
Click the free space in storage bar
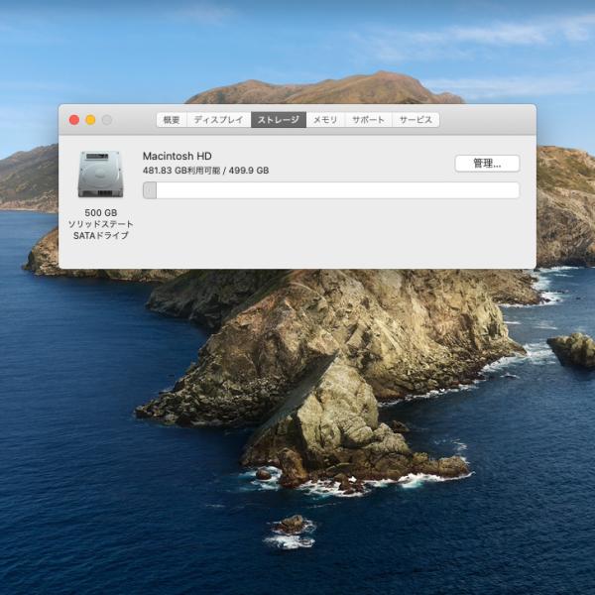click(337, 190)
